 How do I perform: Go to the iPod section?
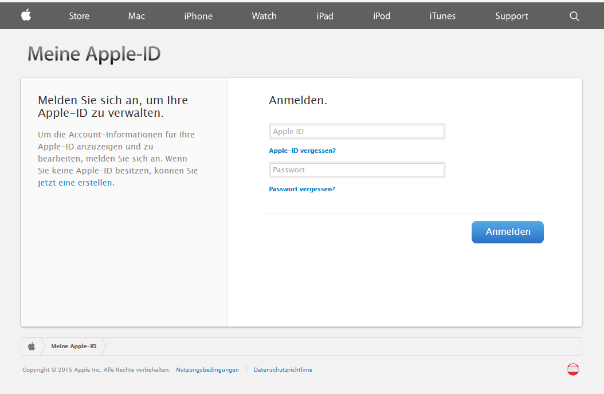pos(382,16)
